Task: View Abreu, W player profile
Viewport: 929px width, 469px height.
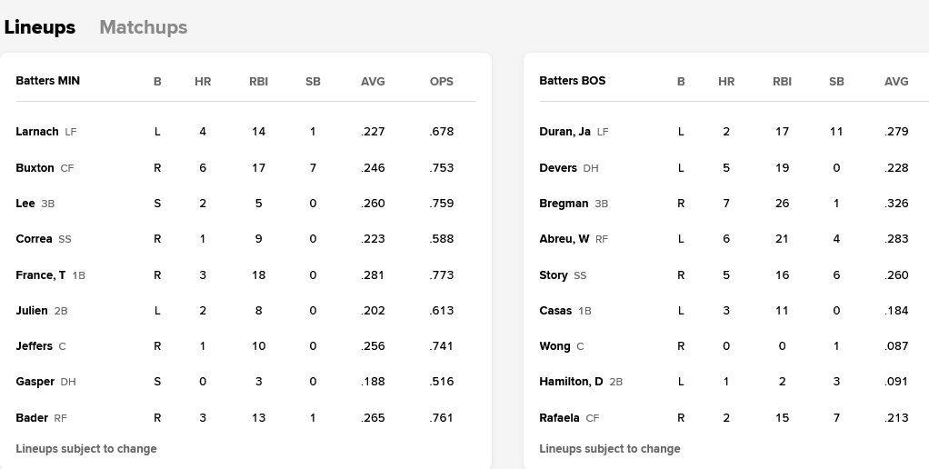Action: pyautogui.click(x=564, y=239)
